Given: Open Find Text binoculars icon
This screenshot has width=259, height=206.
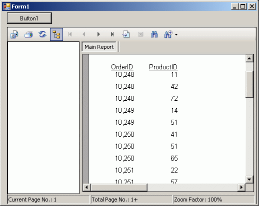Looking at the screenshot, I should point(154,34).
